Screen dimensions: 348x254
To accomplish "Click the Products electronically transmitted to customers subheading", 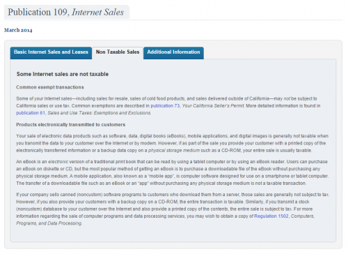I will tap(70, 125).
